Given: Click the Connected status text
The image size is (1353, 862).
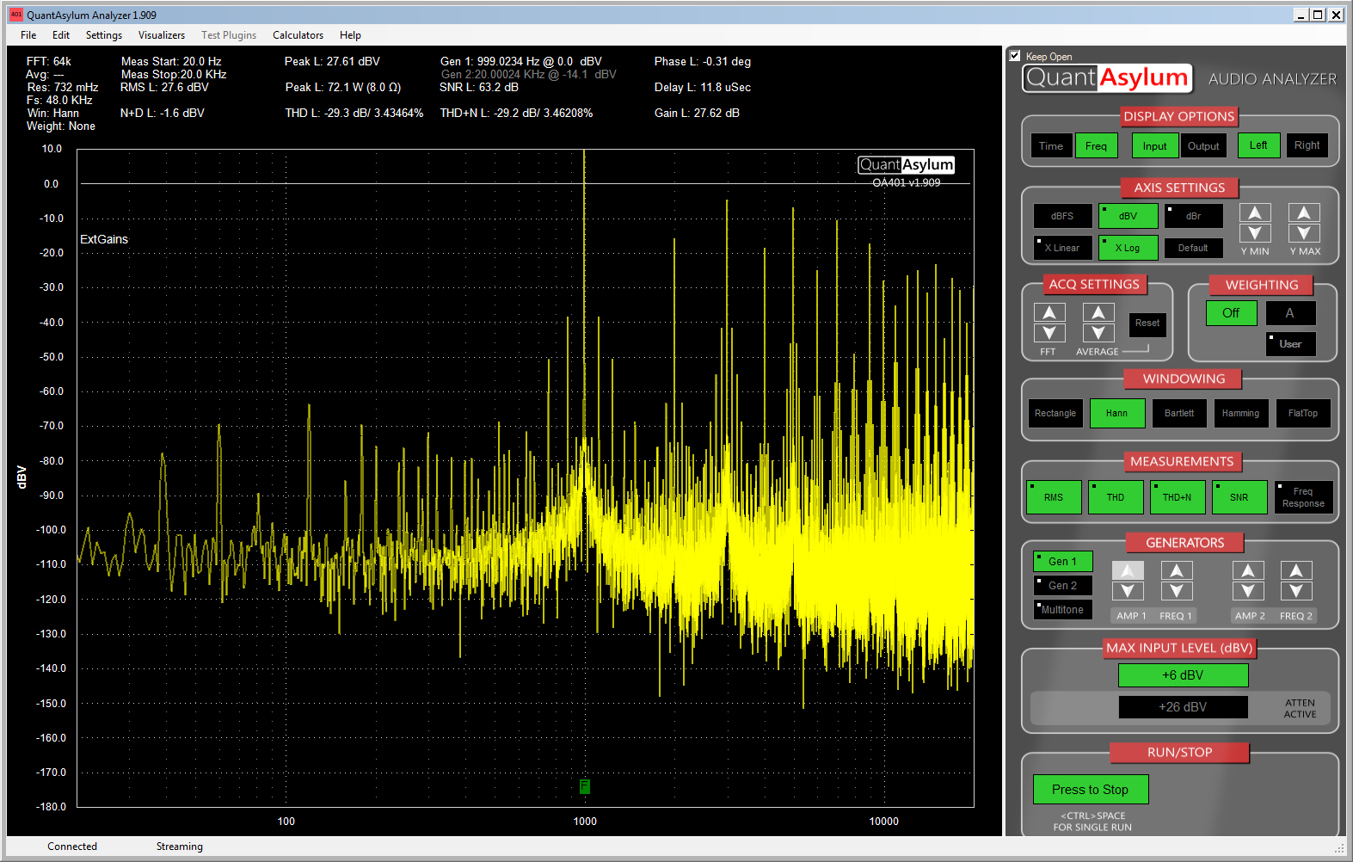Looking at the screenshot, I should coord(72,847).
